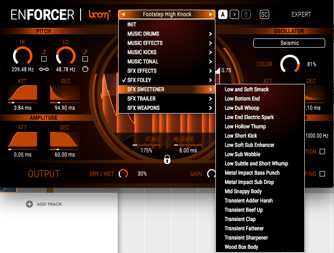The height and width of the screenshot is (253, 334).
Task: Adjust the pitch LO knob
Action: (x=66, y=56)
